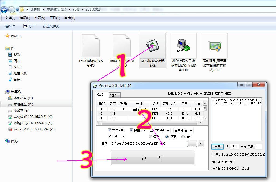This screenshot has height=182, width=276.
Task: Select partition row D: 1:3
Action: click(150, 118)
